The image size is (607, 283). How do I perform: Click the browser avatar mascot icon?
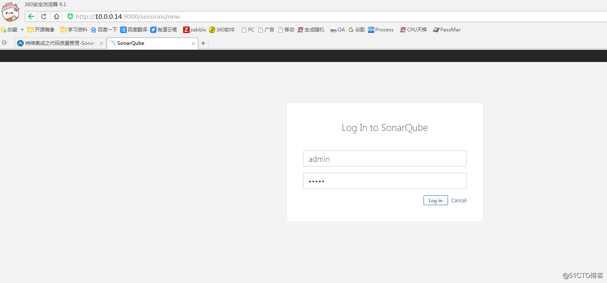coord(10,11)
